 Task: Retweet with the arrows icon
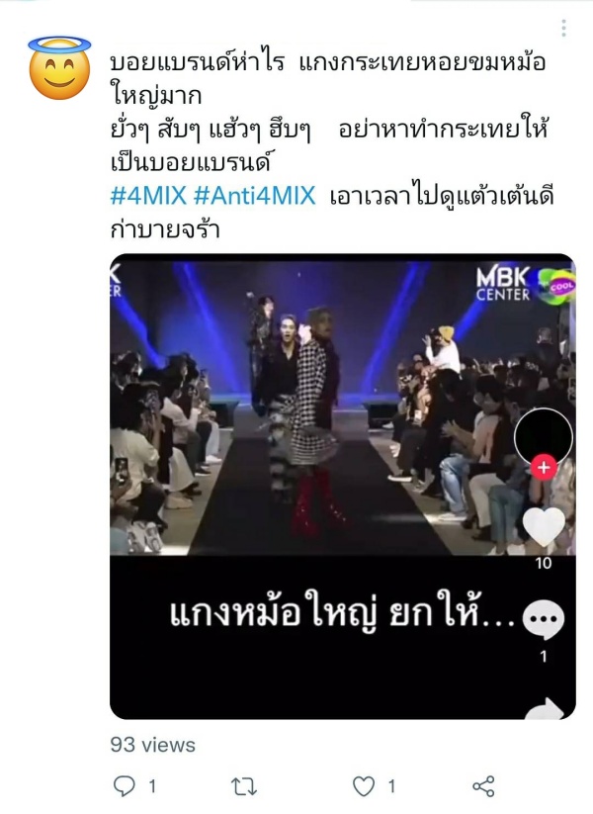pos(244,786)
